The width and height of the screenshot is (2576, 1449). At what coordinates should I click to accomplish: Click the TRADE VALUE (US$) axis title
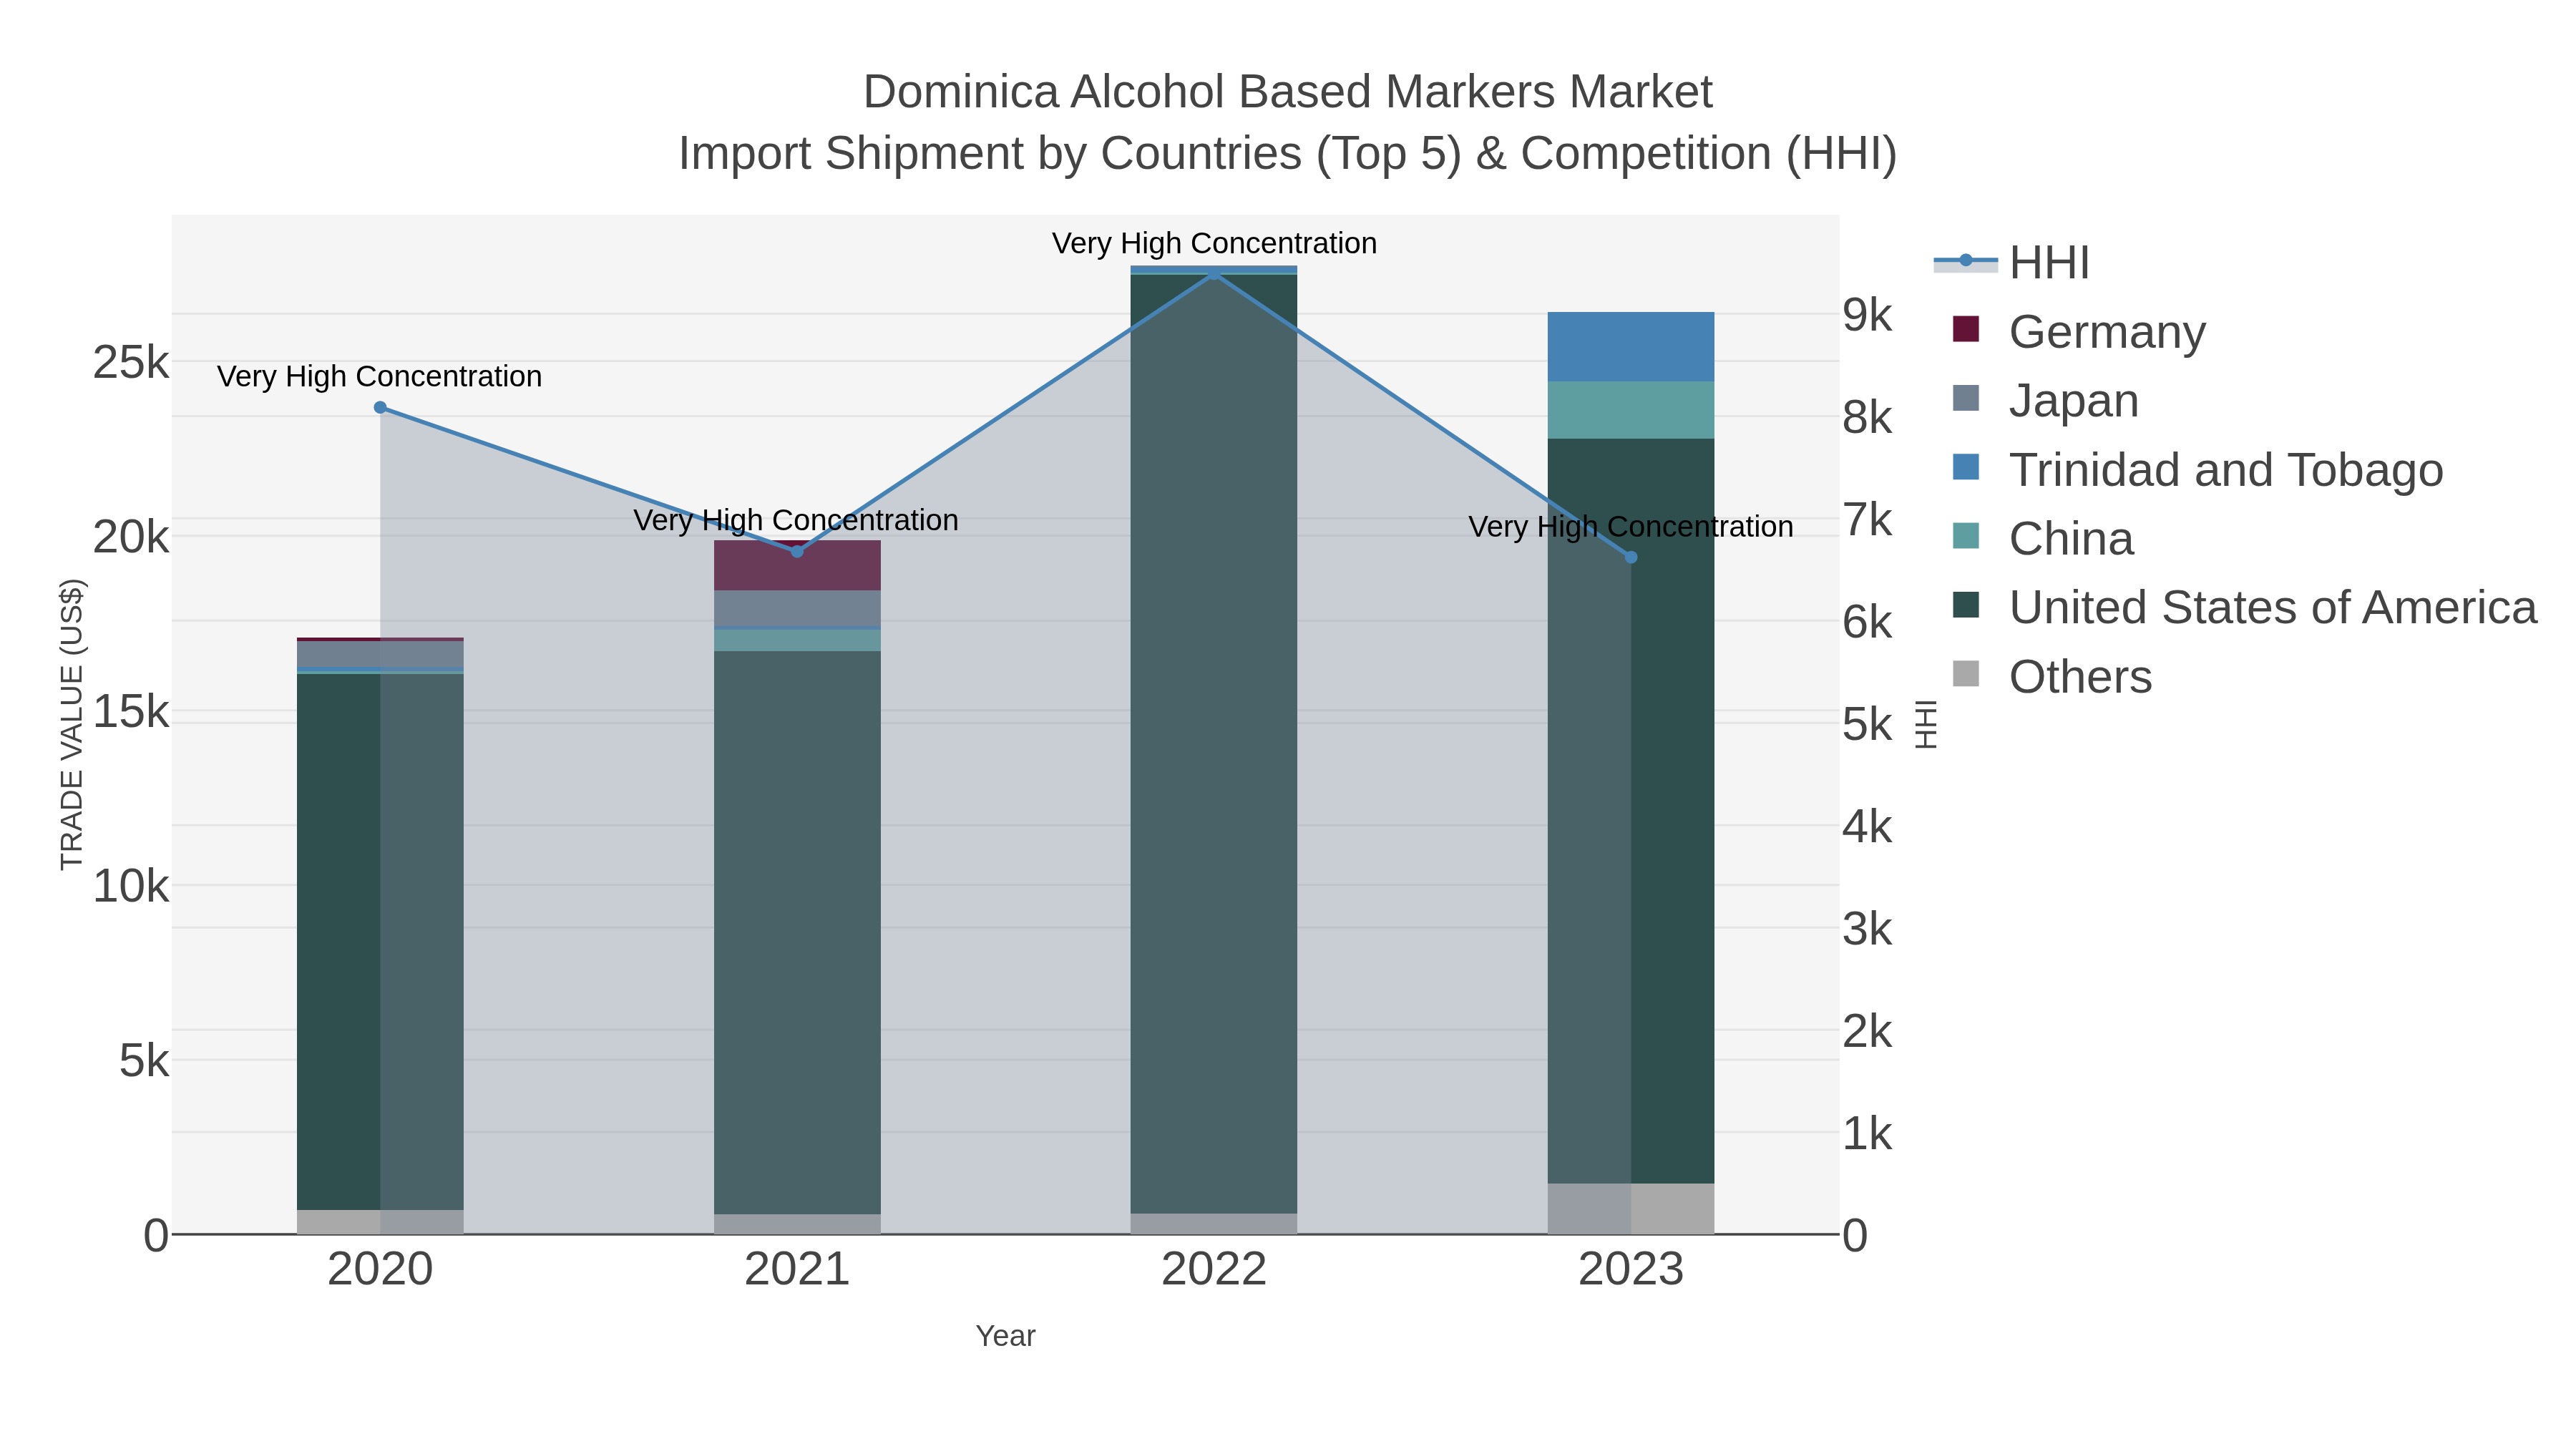point(72,724)
